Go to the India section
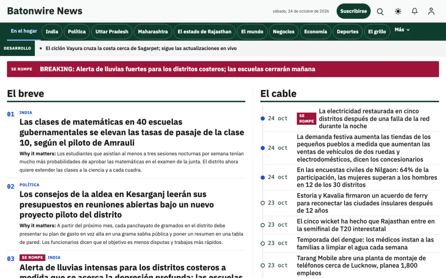Screen dimensions: 446x278 pyautogui.click(x=52, y=32)
